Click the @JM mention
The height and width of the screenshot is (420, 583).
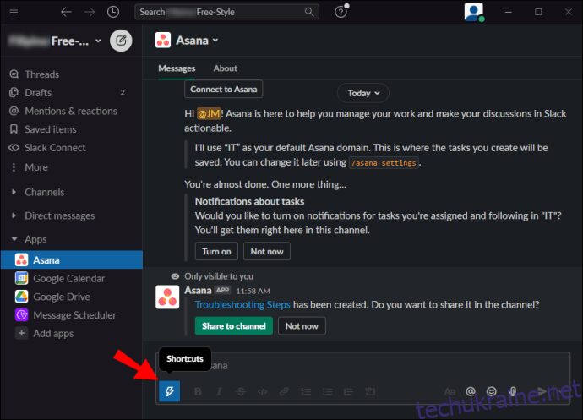(209, 113)
